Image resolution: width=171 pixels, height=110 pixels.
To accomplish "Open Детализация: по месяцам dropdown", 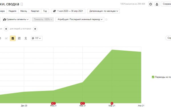I will pos(103,11).
